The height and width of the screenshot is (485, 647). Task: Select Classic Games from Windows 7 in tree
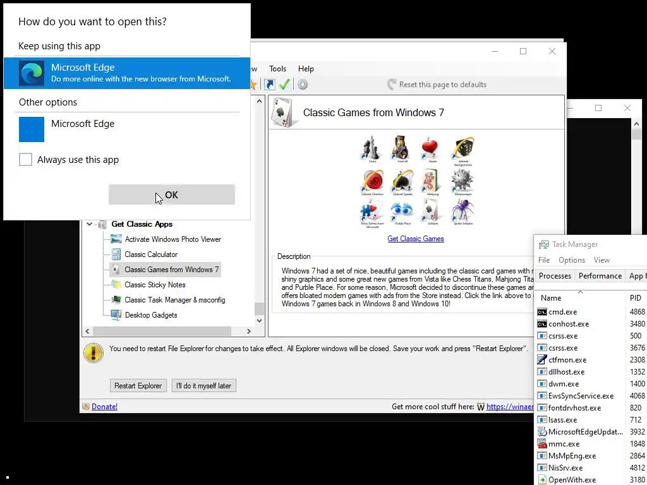click(166, 269)
